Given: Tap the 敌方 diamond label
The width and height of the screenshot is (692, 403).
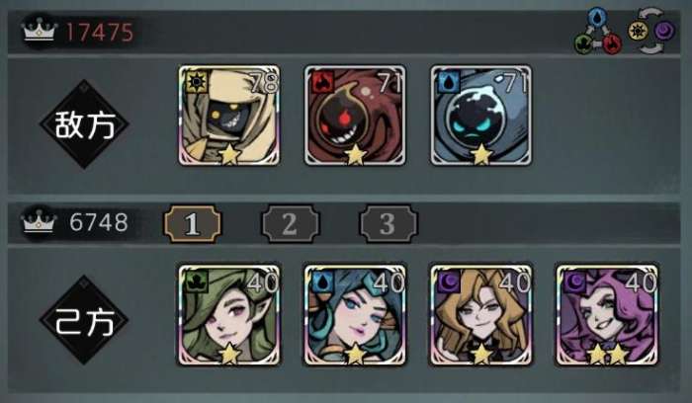Looking at the screenshot, I should click(x=84, y=124).
